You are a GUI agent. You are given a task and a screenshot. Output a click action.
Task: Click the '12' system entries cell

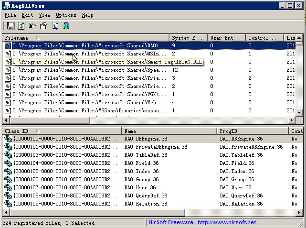coord(175,70)
